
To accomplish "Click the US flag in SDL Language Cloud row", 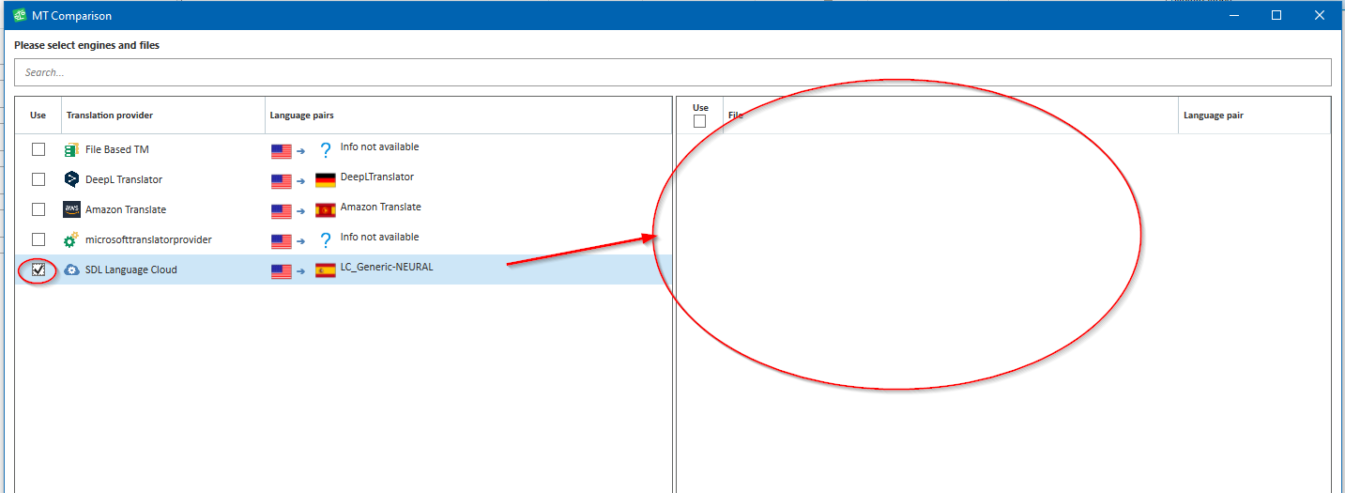I will (x=282, y=271).
